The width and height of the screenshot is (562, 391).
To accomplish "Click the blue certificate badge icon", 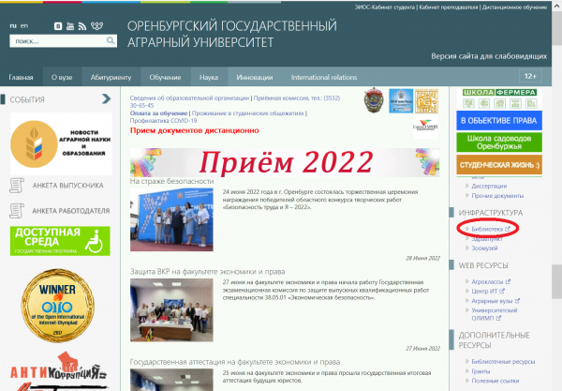I will (401, 101).
